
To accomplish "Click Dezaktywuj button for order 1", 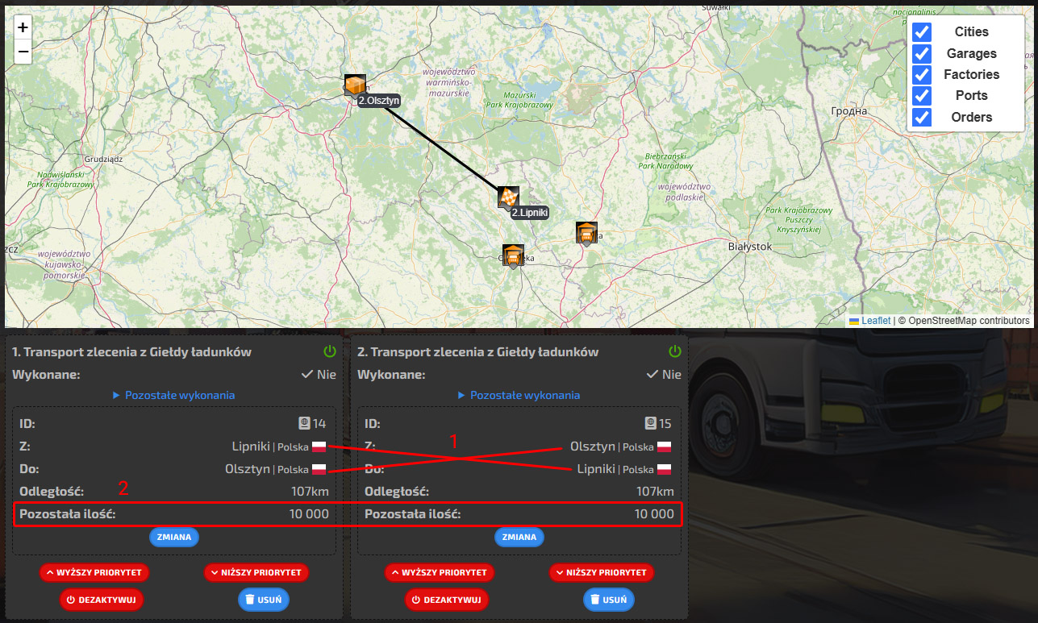I will [x=102, y=600].
